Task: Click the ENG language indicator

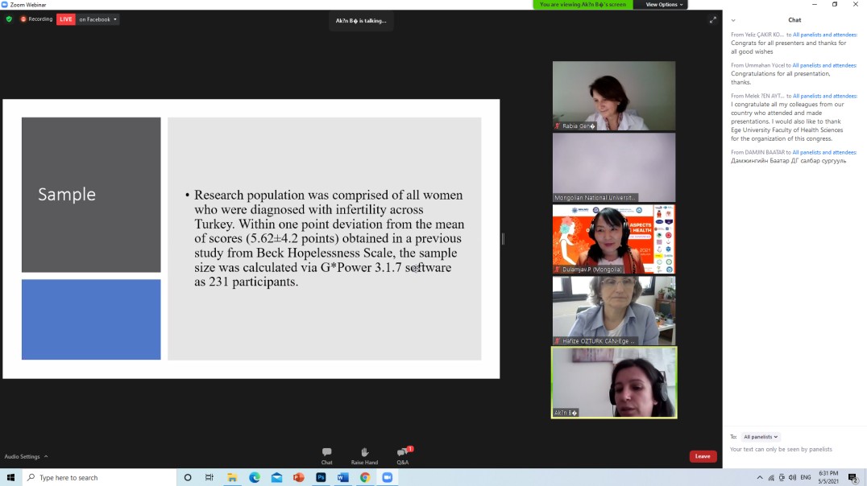Action: point(806,478)
